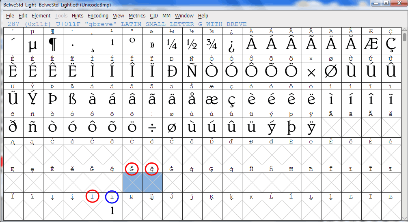Open the Hints menu
This screenshot has width=408, height=222.
tap(77, 16)
